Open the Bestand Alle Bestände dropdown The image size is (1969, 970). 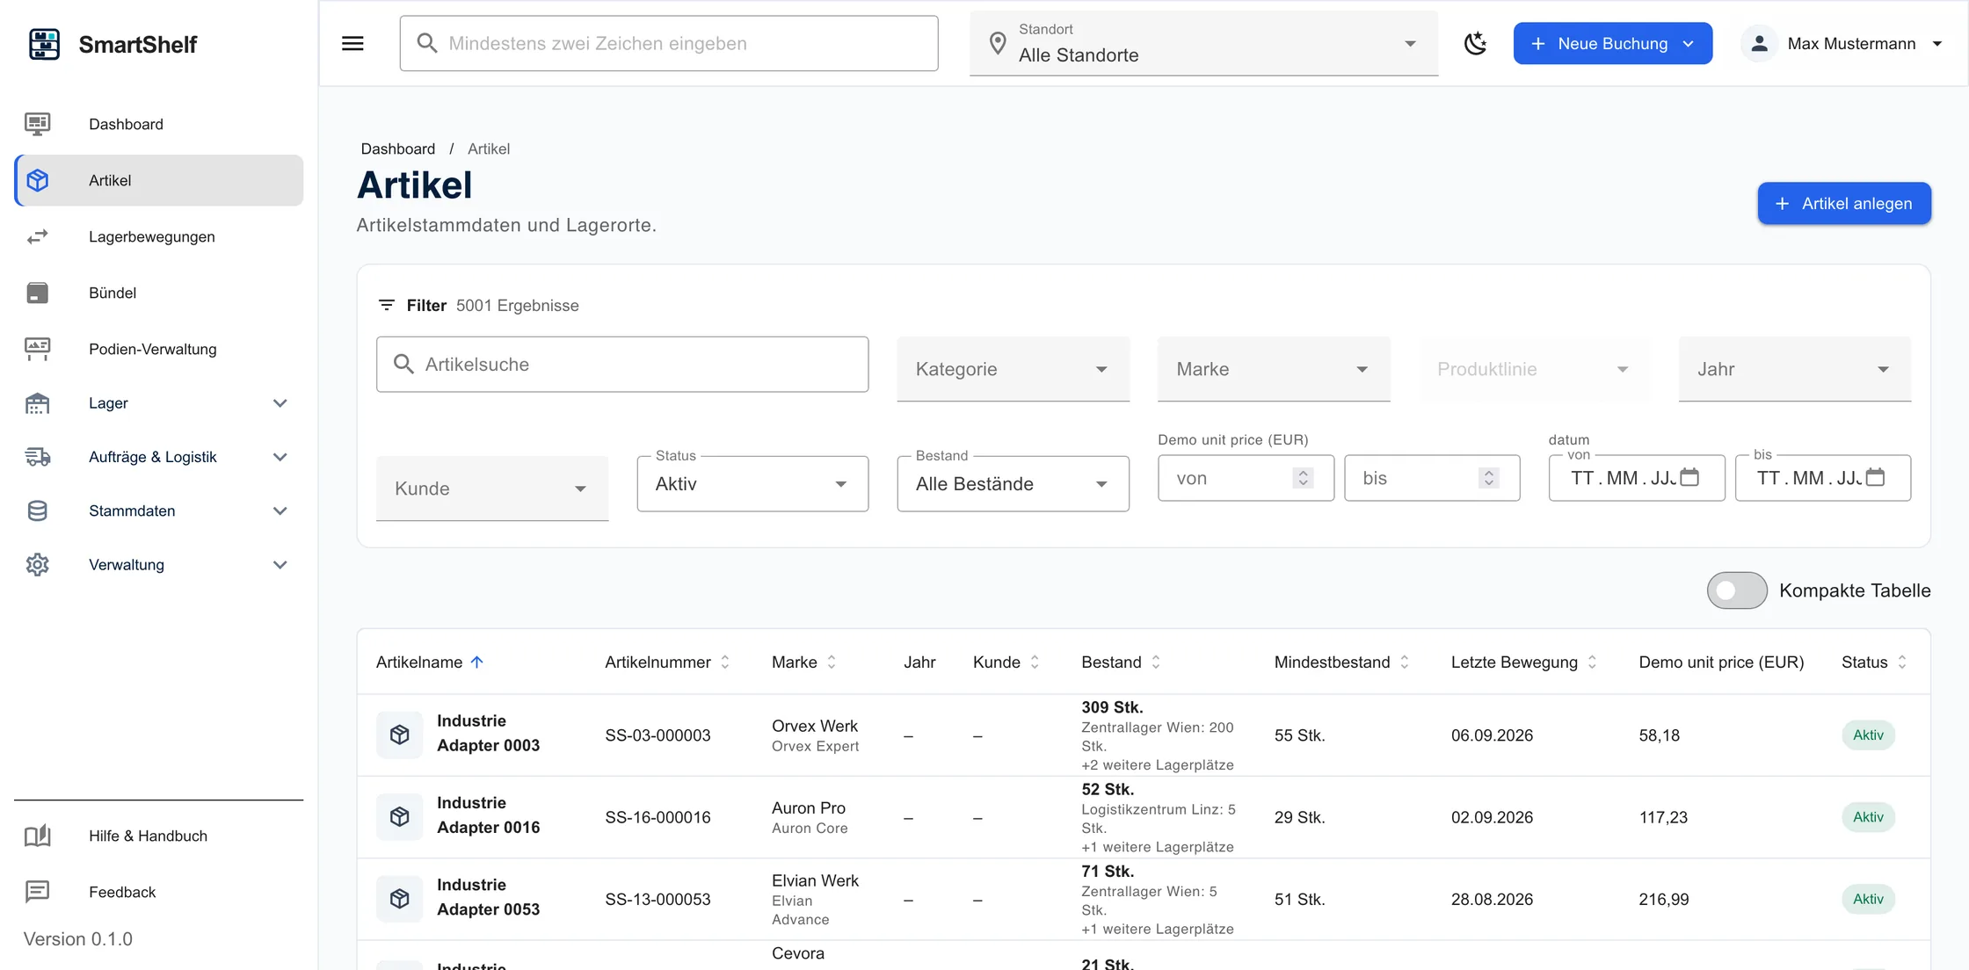1013,483
